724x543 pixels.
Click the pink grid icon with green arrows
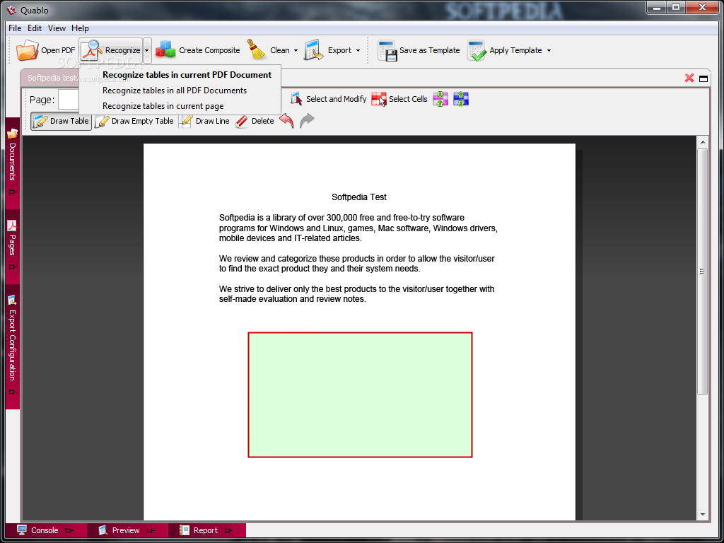pyautogui.click(x=440, y=99)
